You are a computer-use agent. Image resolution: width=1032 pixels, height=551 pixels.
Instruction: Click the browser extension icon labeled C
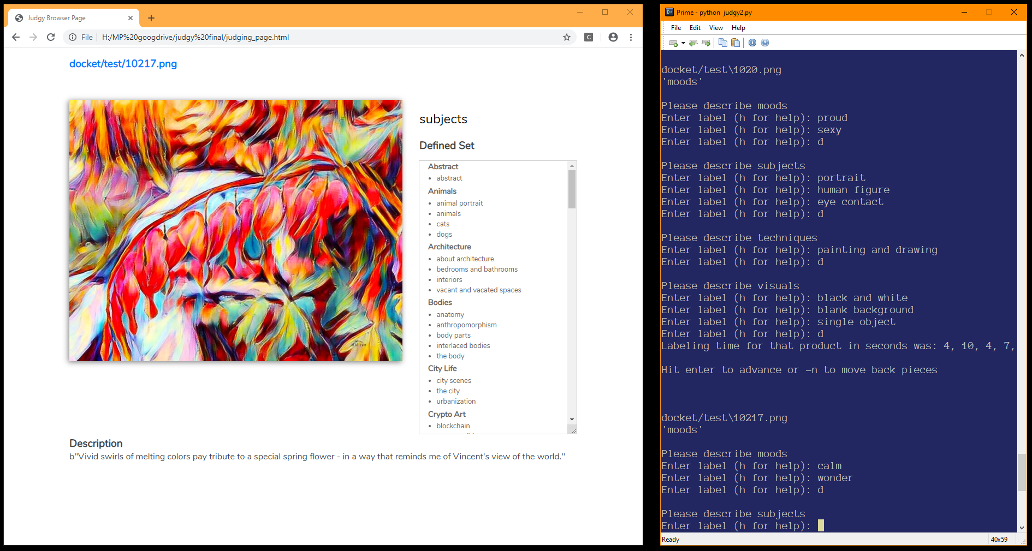point(589,37)
